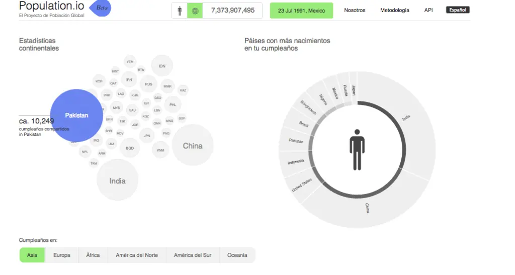The height and width of the screenshot is (275, 515).
Task: Open the Nosotros page
Action: (x=355, y=10)
